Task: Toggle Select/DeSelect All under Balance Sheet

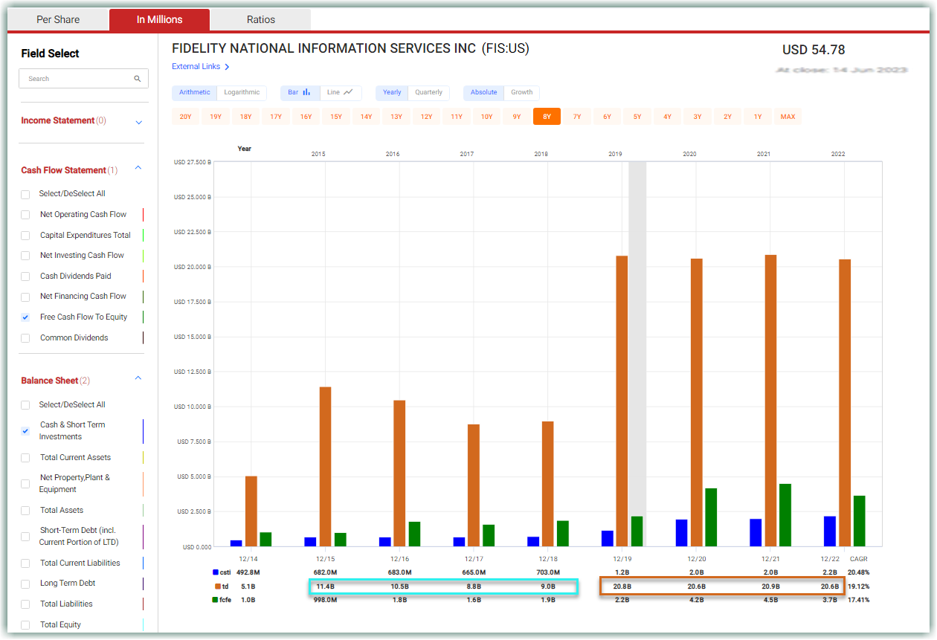Action: [x=25, y=405]
